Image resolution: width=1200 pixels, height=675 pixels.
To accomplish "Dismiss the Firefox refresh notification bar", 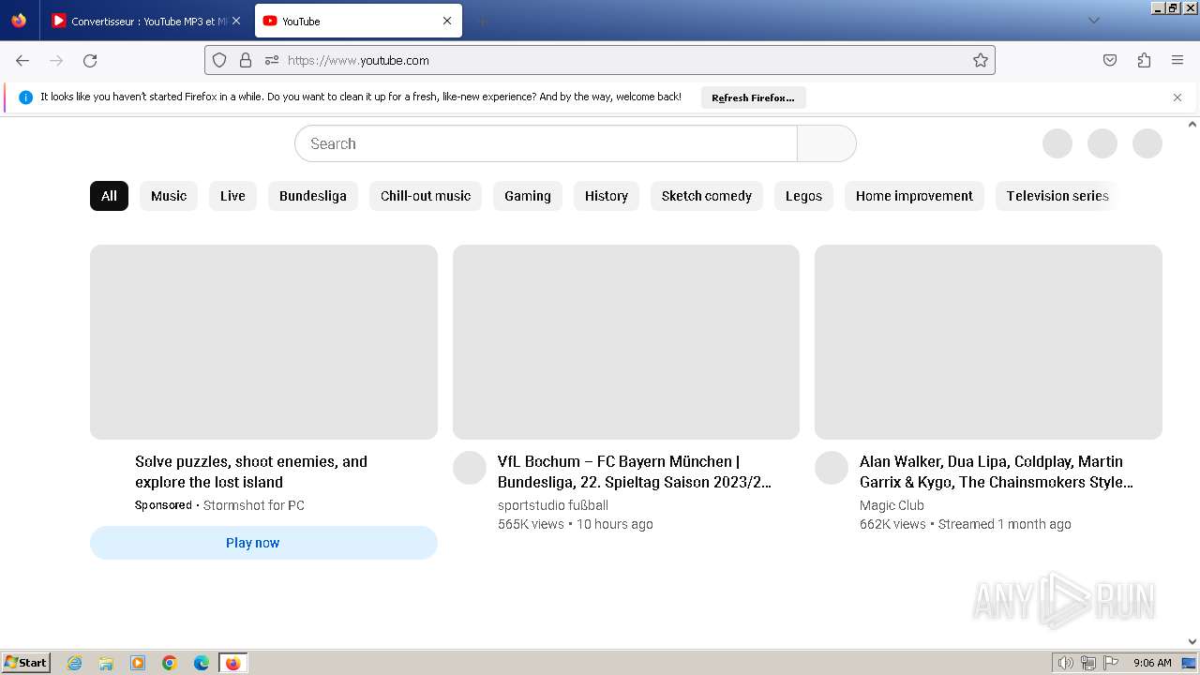I will [x=1177, y=97].
